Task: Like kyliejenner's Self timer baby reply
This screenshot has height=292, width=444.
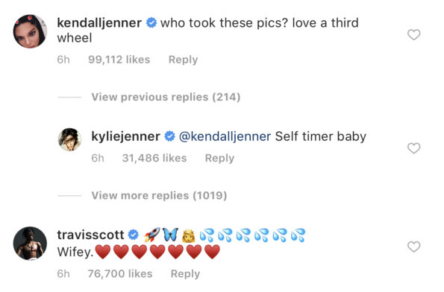Action: pos(413,148)
